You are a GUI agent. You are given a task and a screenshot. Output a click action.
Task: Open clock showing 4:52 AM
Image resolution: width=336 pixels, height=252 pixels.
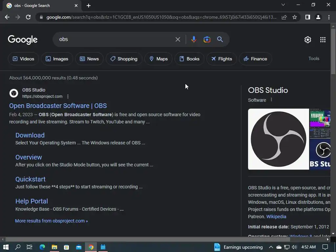pyautogui.click(x=308, y=247)
